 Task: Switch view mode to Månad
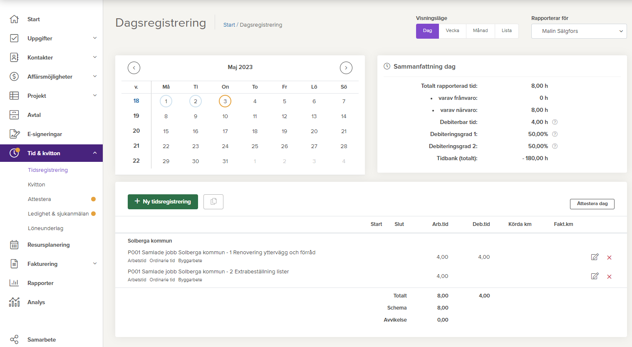pos(480,31)
